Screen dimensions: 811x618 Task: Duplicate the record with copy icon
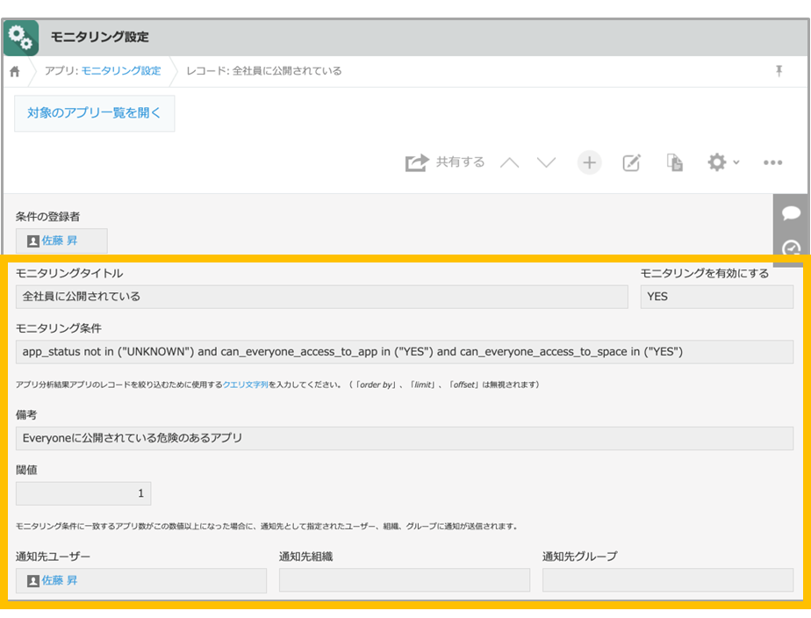pos(674,162)
